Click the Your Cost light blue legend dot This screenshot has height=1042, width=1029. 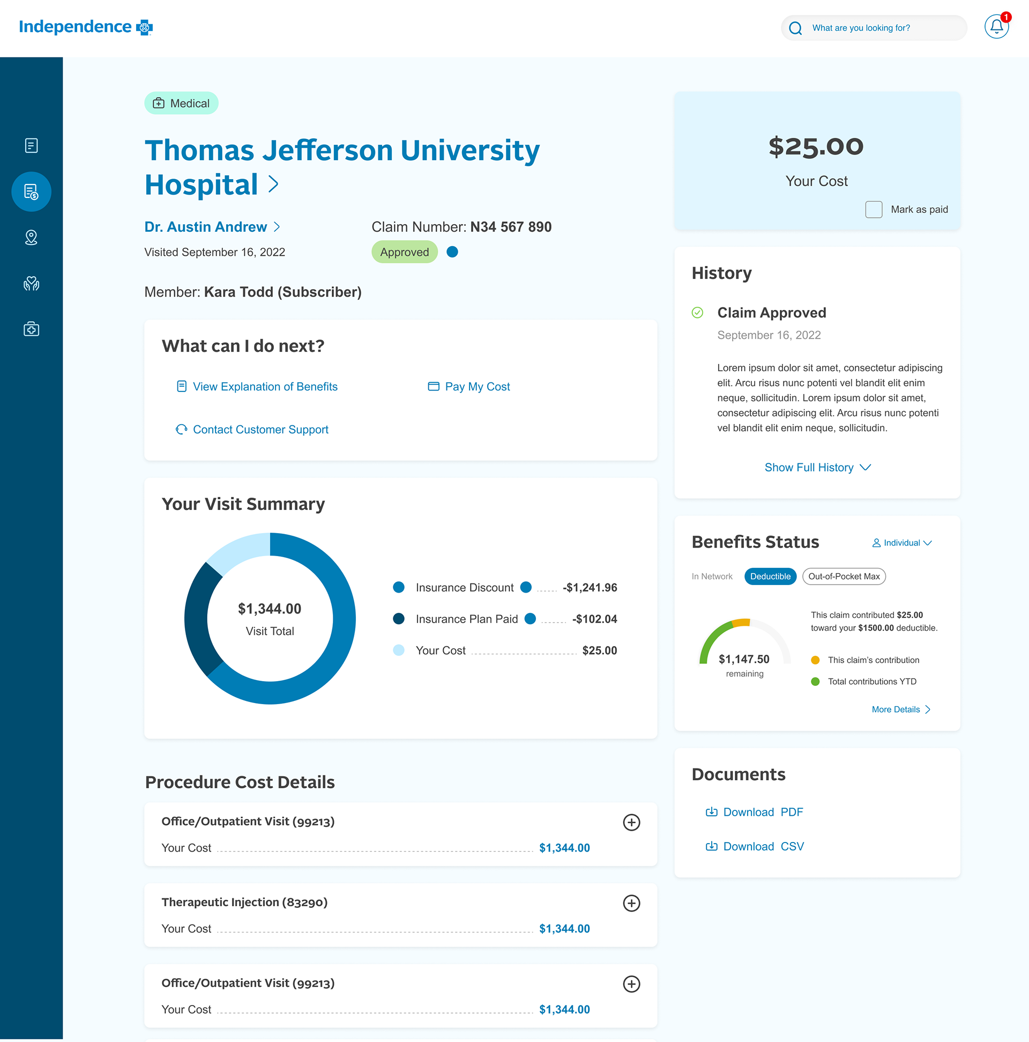(x=398, y=650)
